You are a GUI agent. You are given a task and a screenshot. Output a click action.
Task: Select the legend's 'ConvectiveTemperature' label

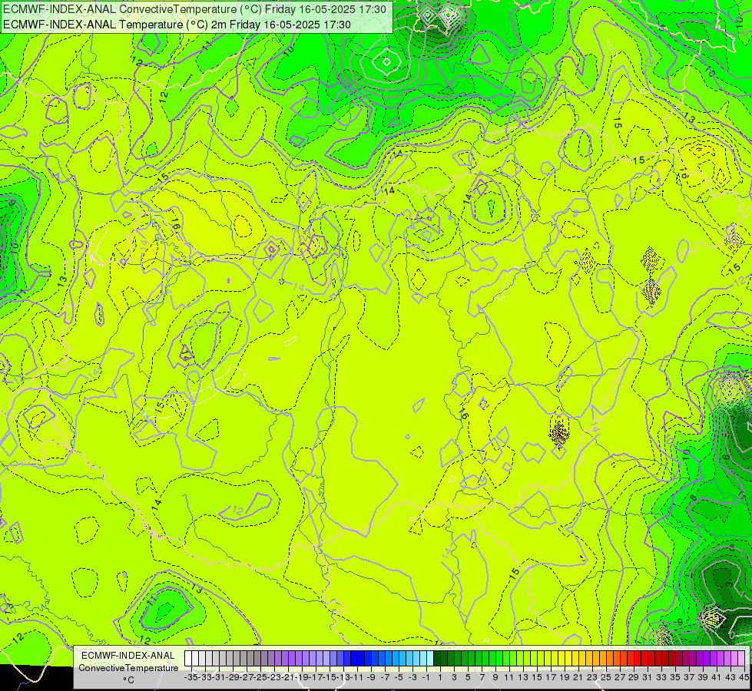(x=128, y=667)
